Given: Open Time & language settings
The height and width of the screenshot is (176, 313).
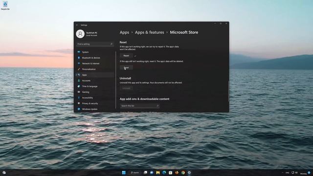Looking at the screenshot, I should tap(95, 87).
